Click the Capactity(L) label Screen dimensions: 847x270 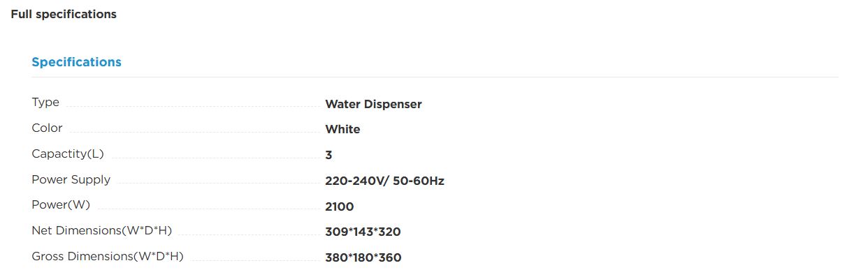click(68, 154)
